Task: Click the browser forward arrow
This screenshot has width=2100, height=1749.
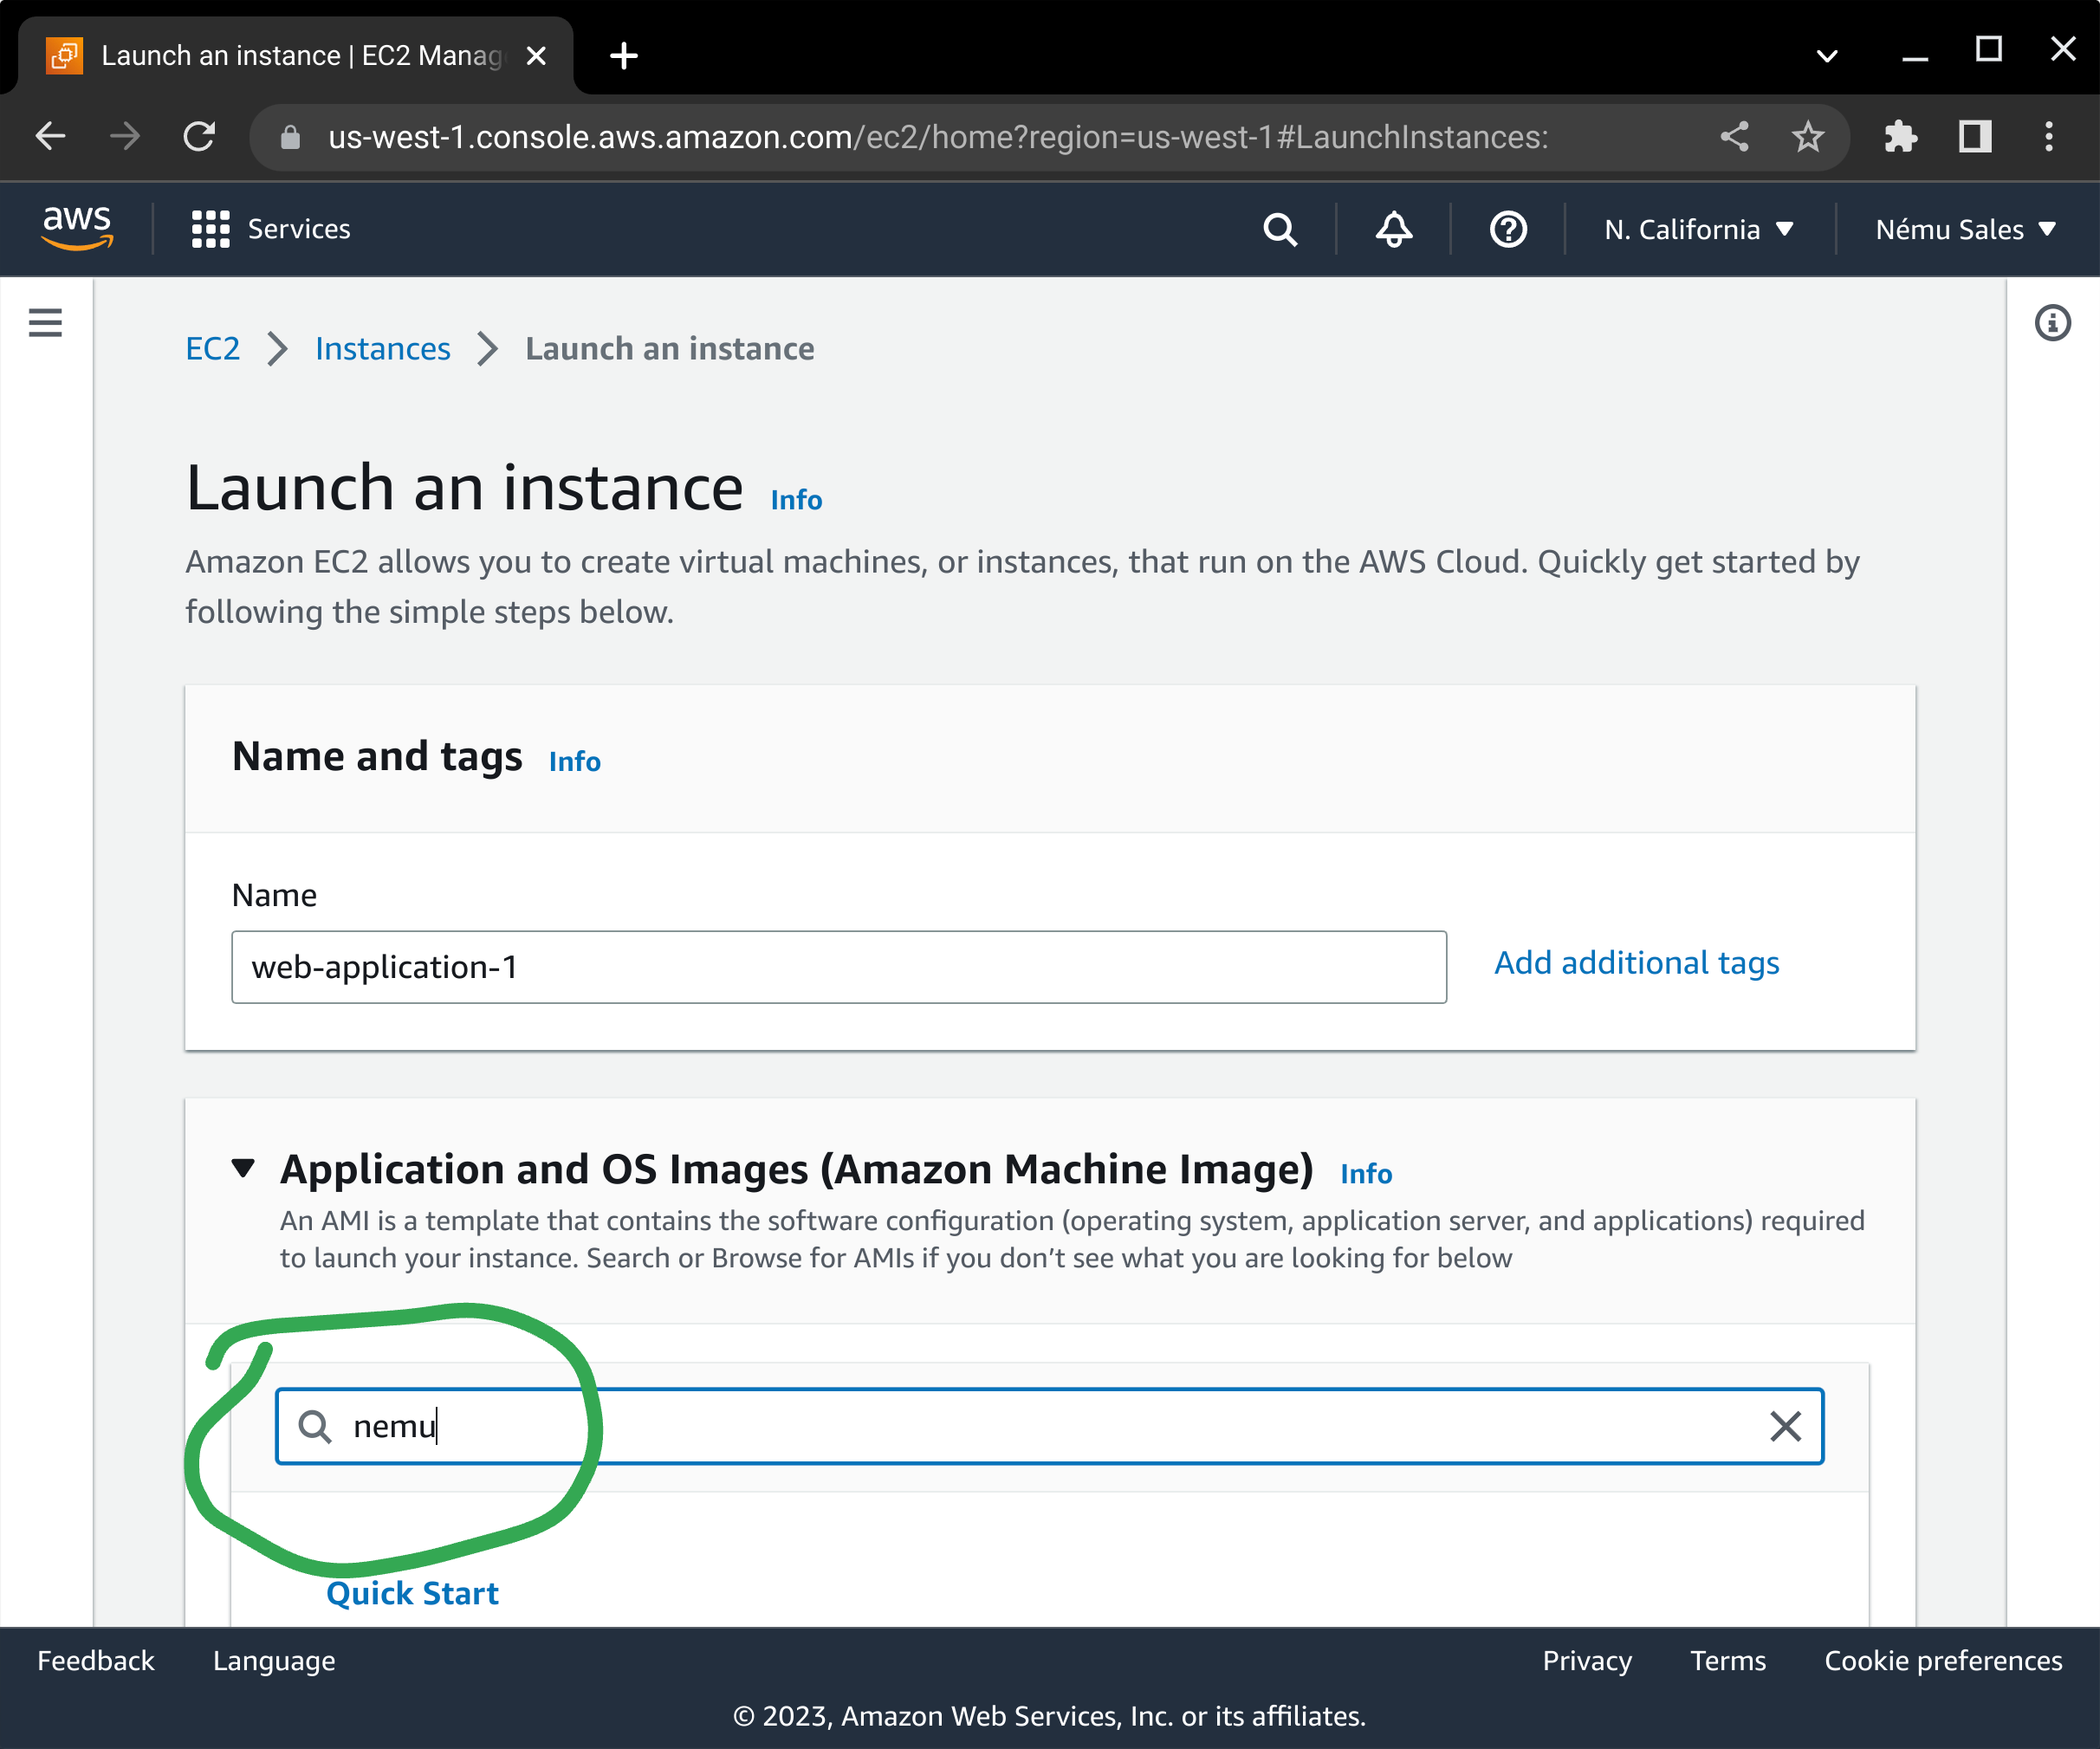Action: (125, 136)
